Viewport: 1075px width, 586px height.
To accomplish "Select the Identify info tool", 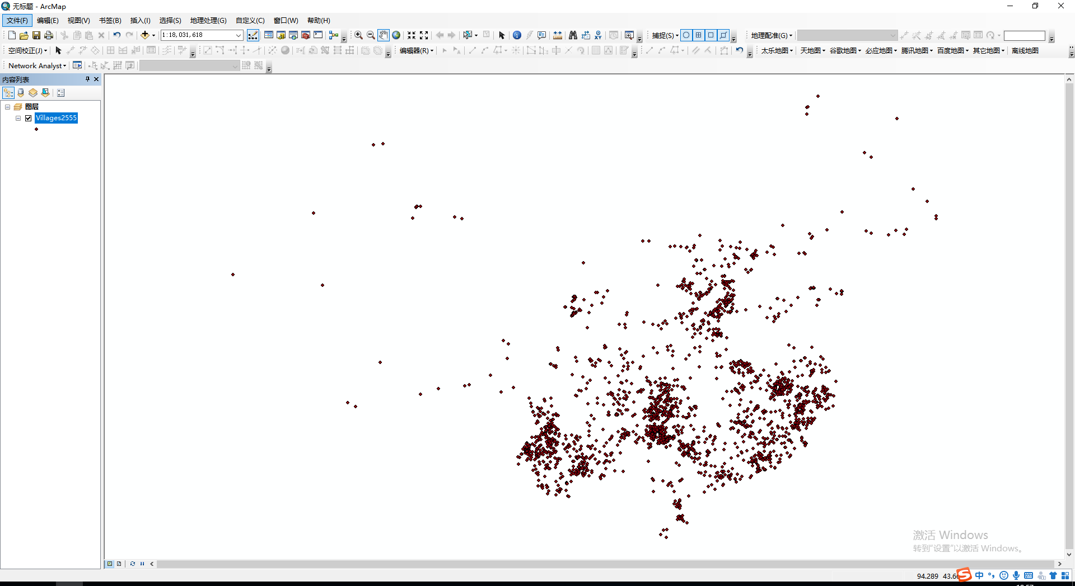I will point(517,35).
